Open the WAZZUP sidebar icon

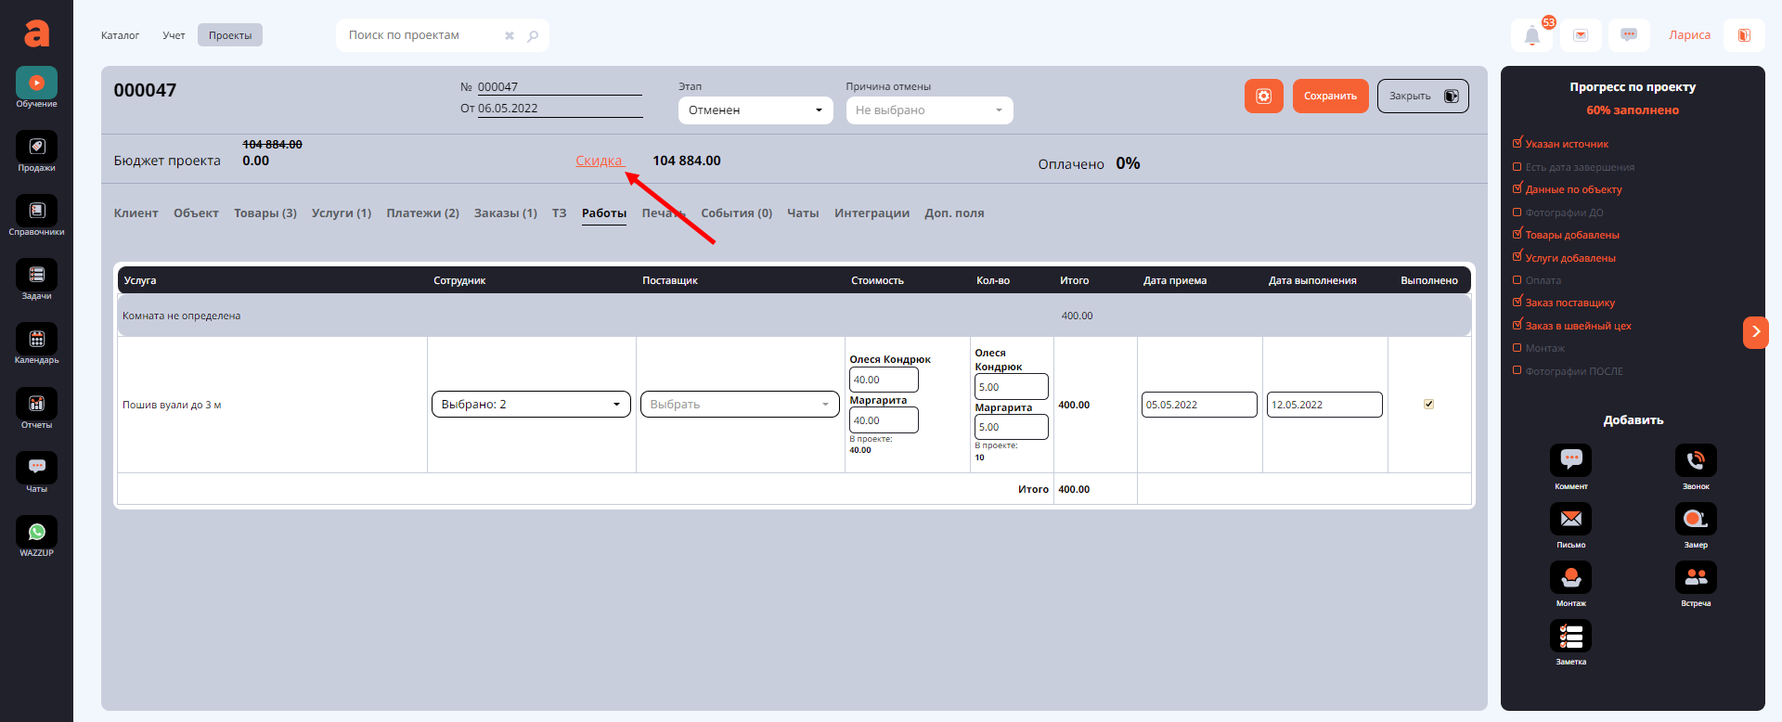tap(36, 533)
